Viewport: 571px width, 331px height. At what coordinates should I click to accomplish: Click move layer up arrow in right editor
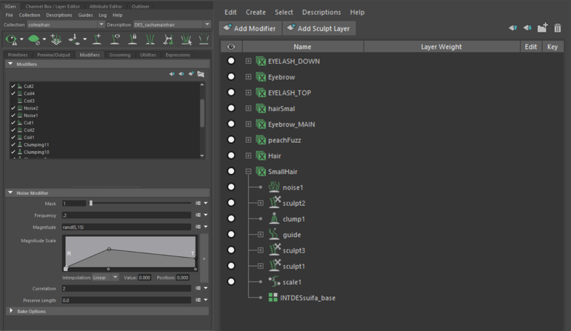(513, 28)
